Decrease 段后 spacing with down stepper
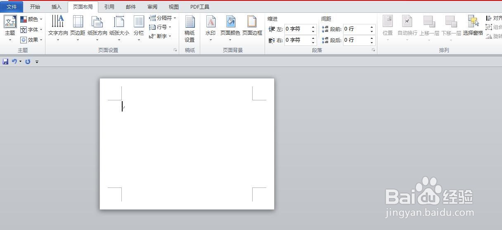 click(372, 42)
